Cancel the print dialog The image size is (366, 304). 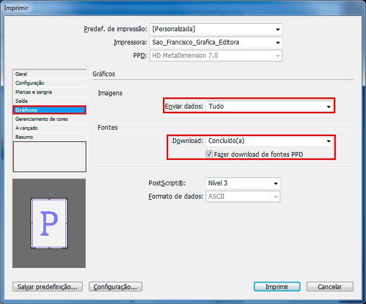pyautogui.click(x=330, y=287)
